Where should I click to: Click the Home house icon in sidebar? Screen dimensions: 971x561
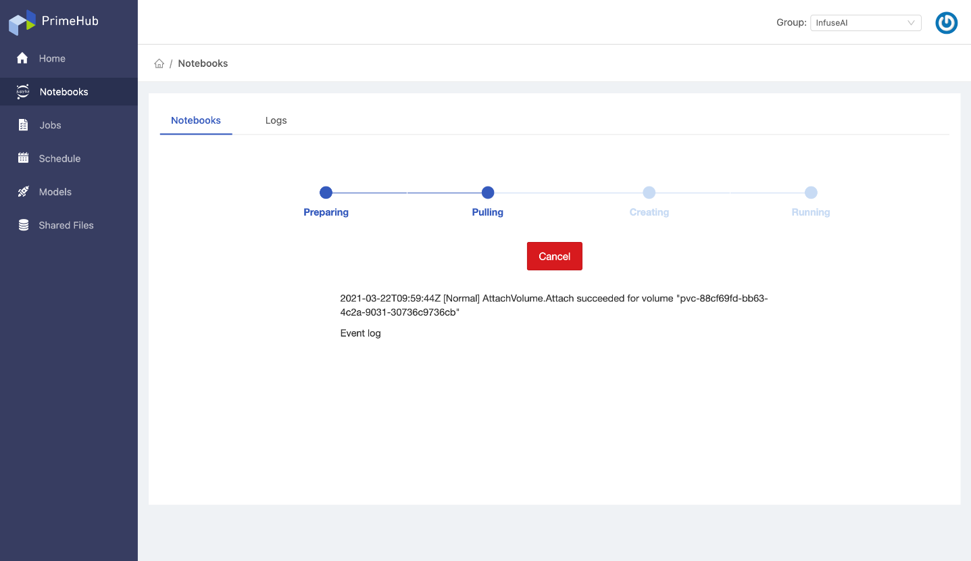[x=22, y=58]
